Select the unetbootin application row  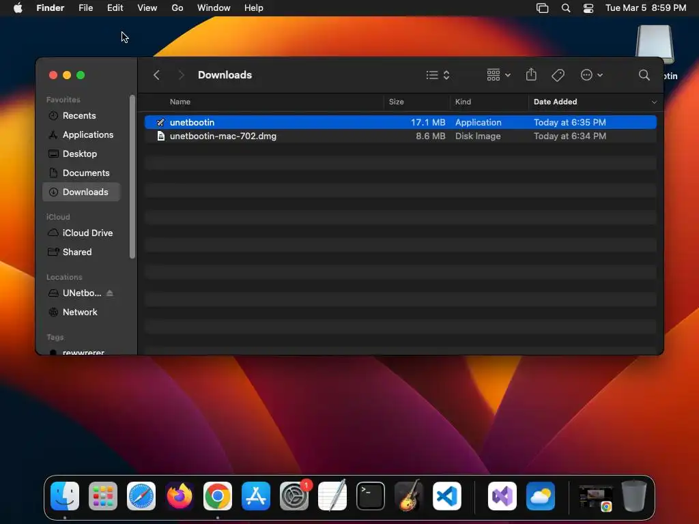click(400, 122)
